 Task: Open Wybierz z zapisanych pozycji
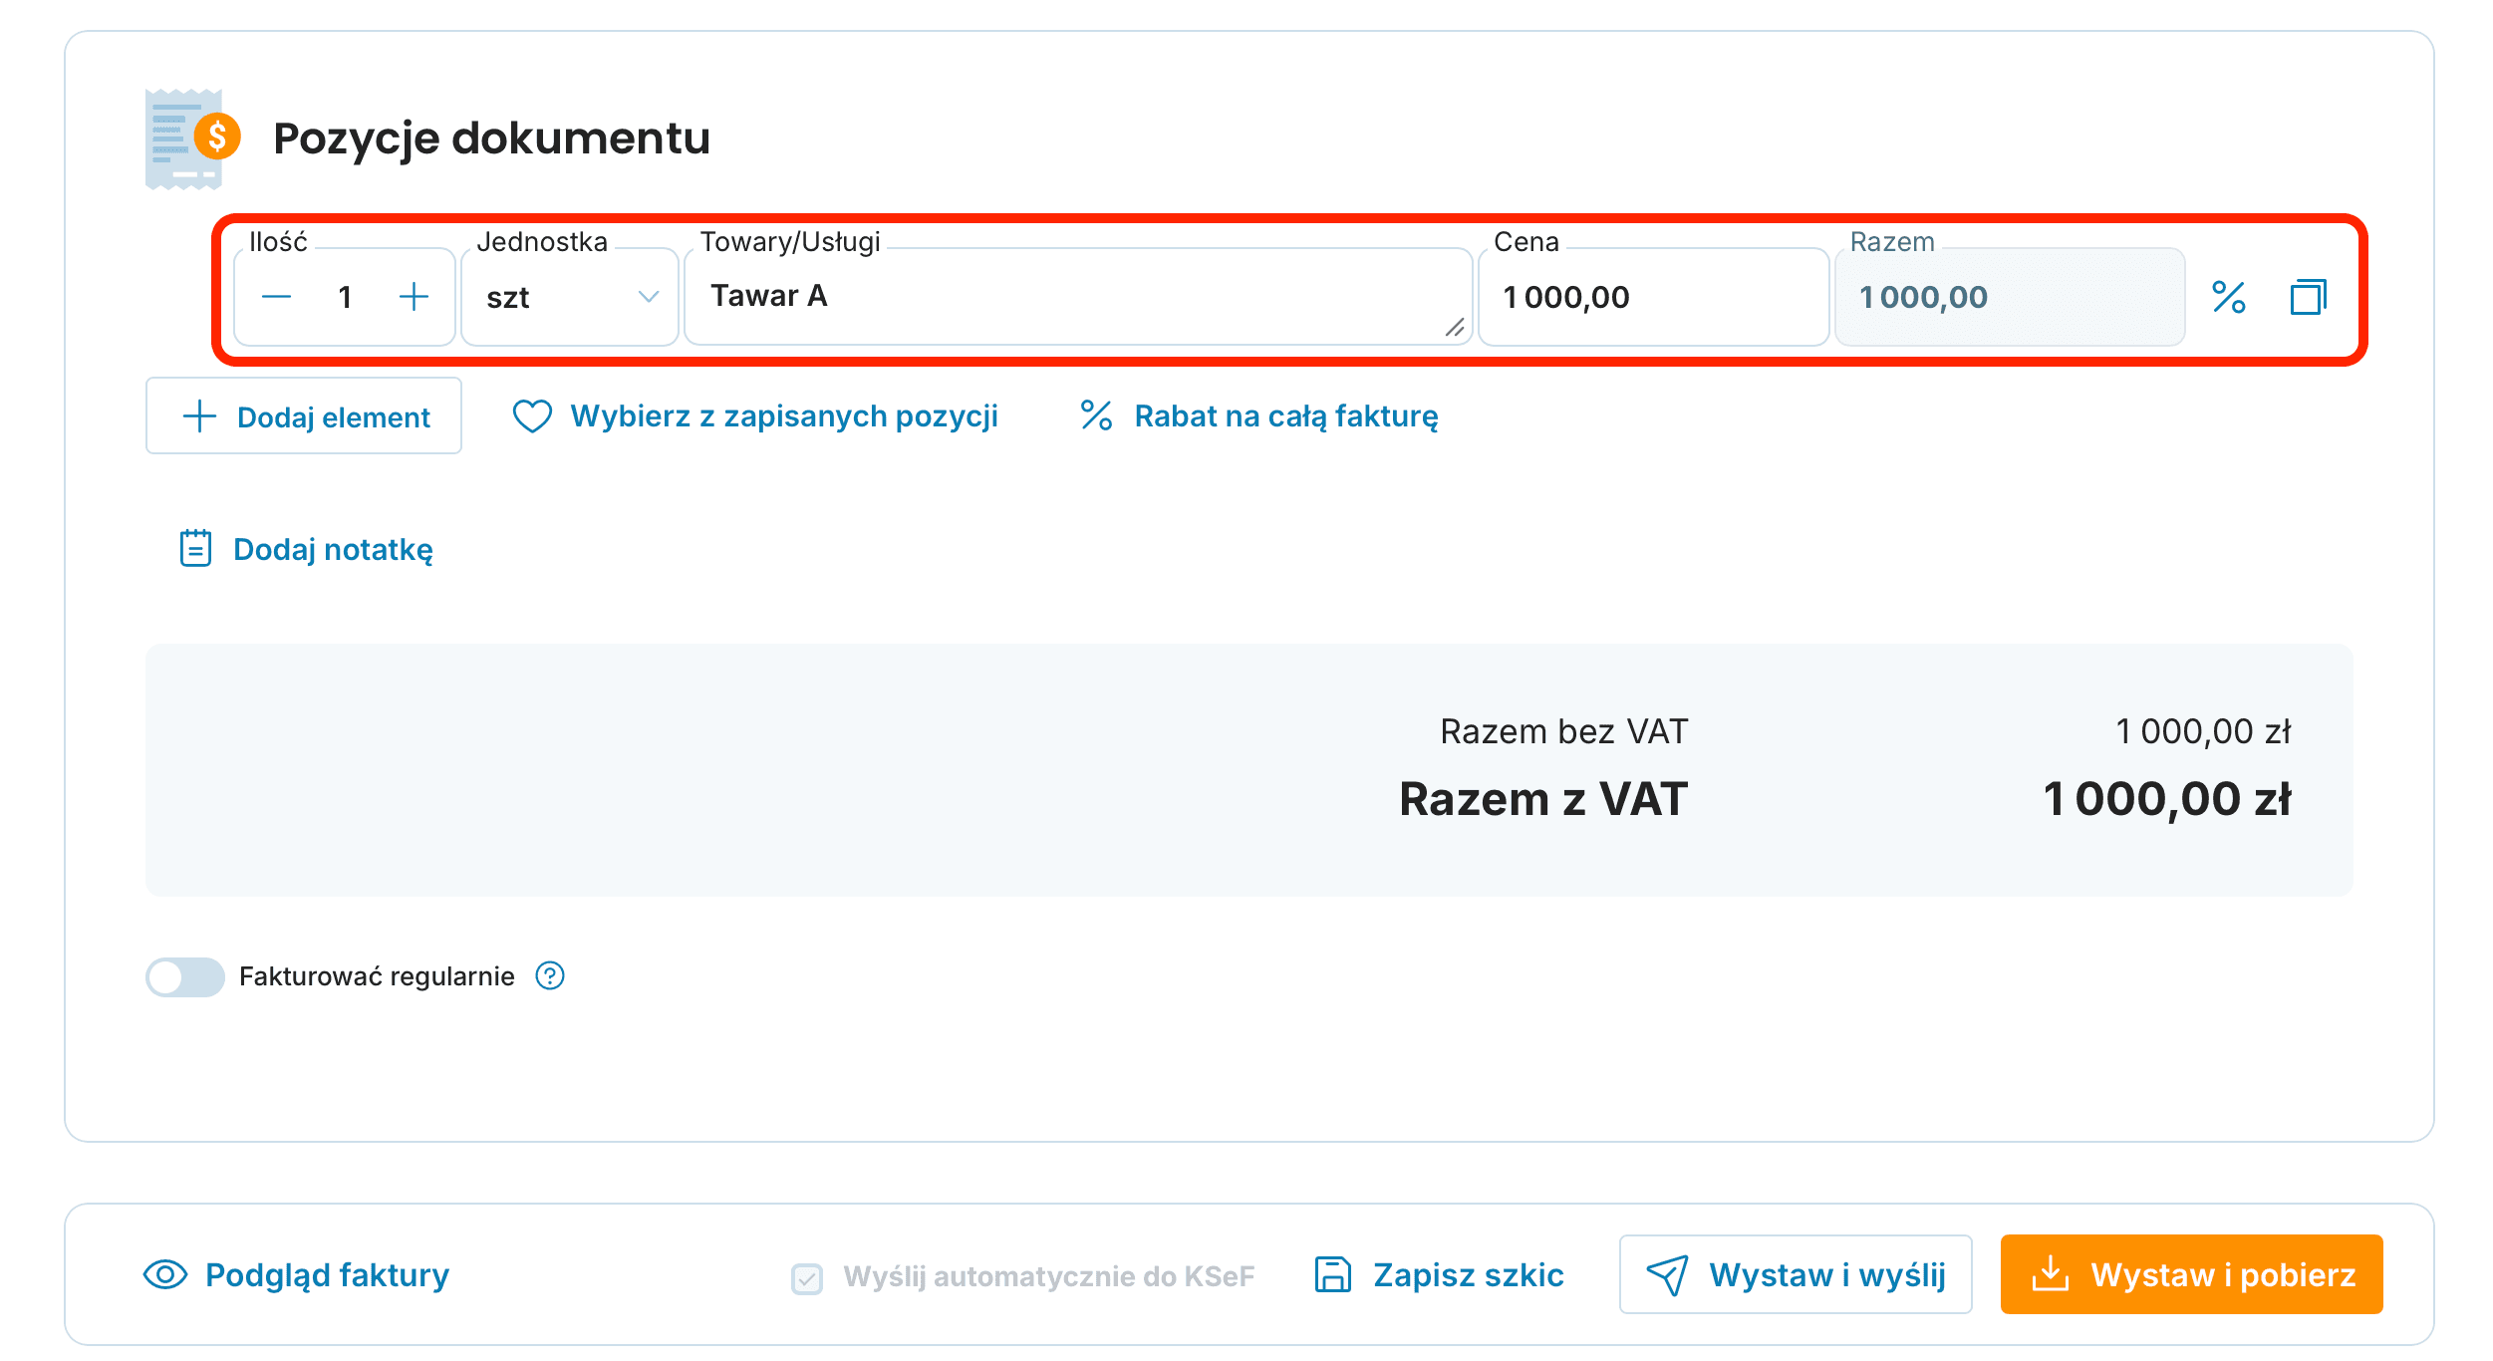[x=755, y=415]
